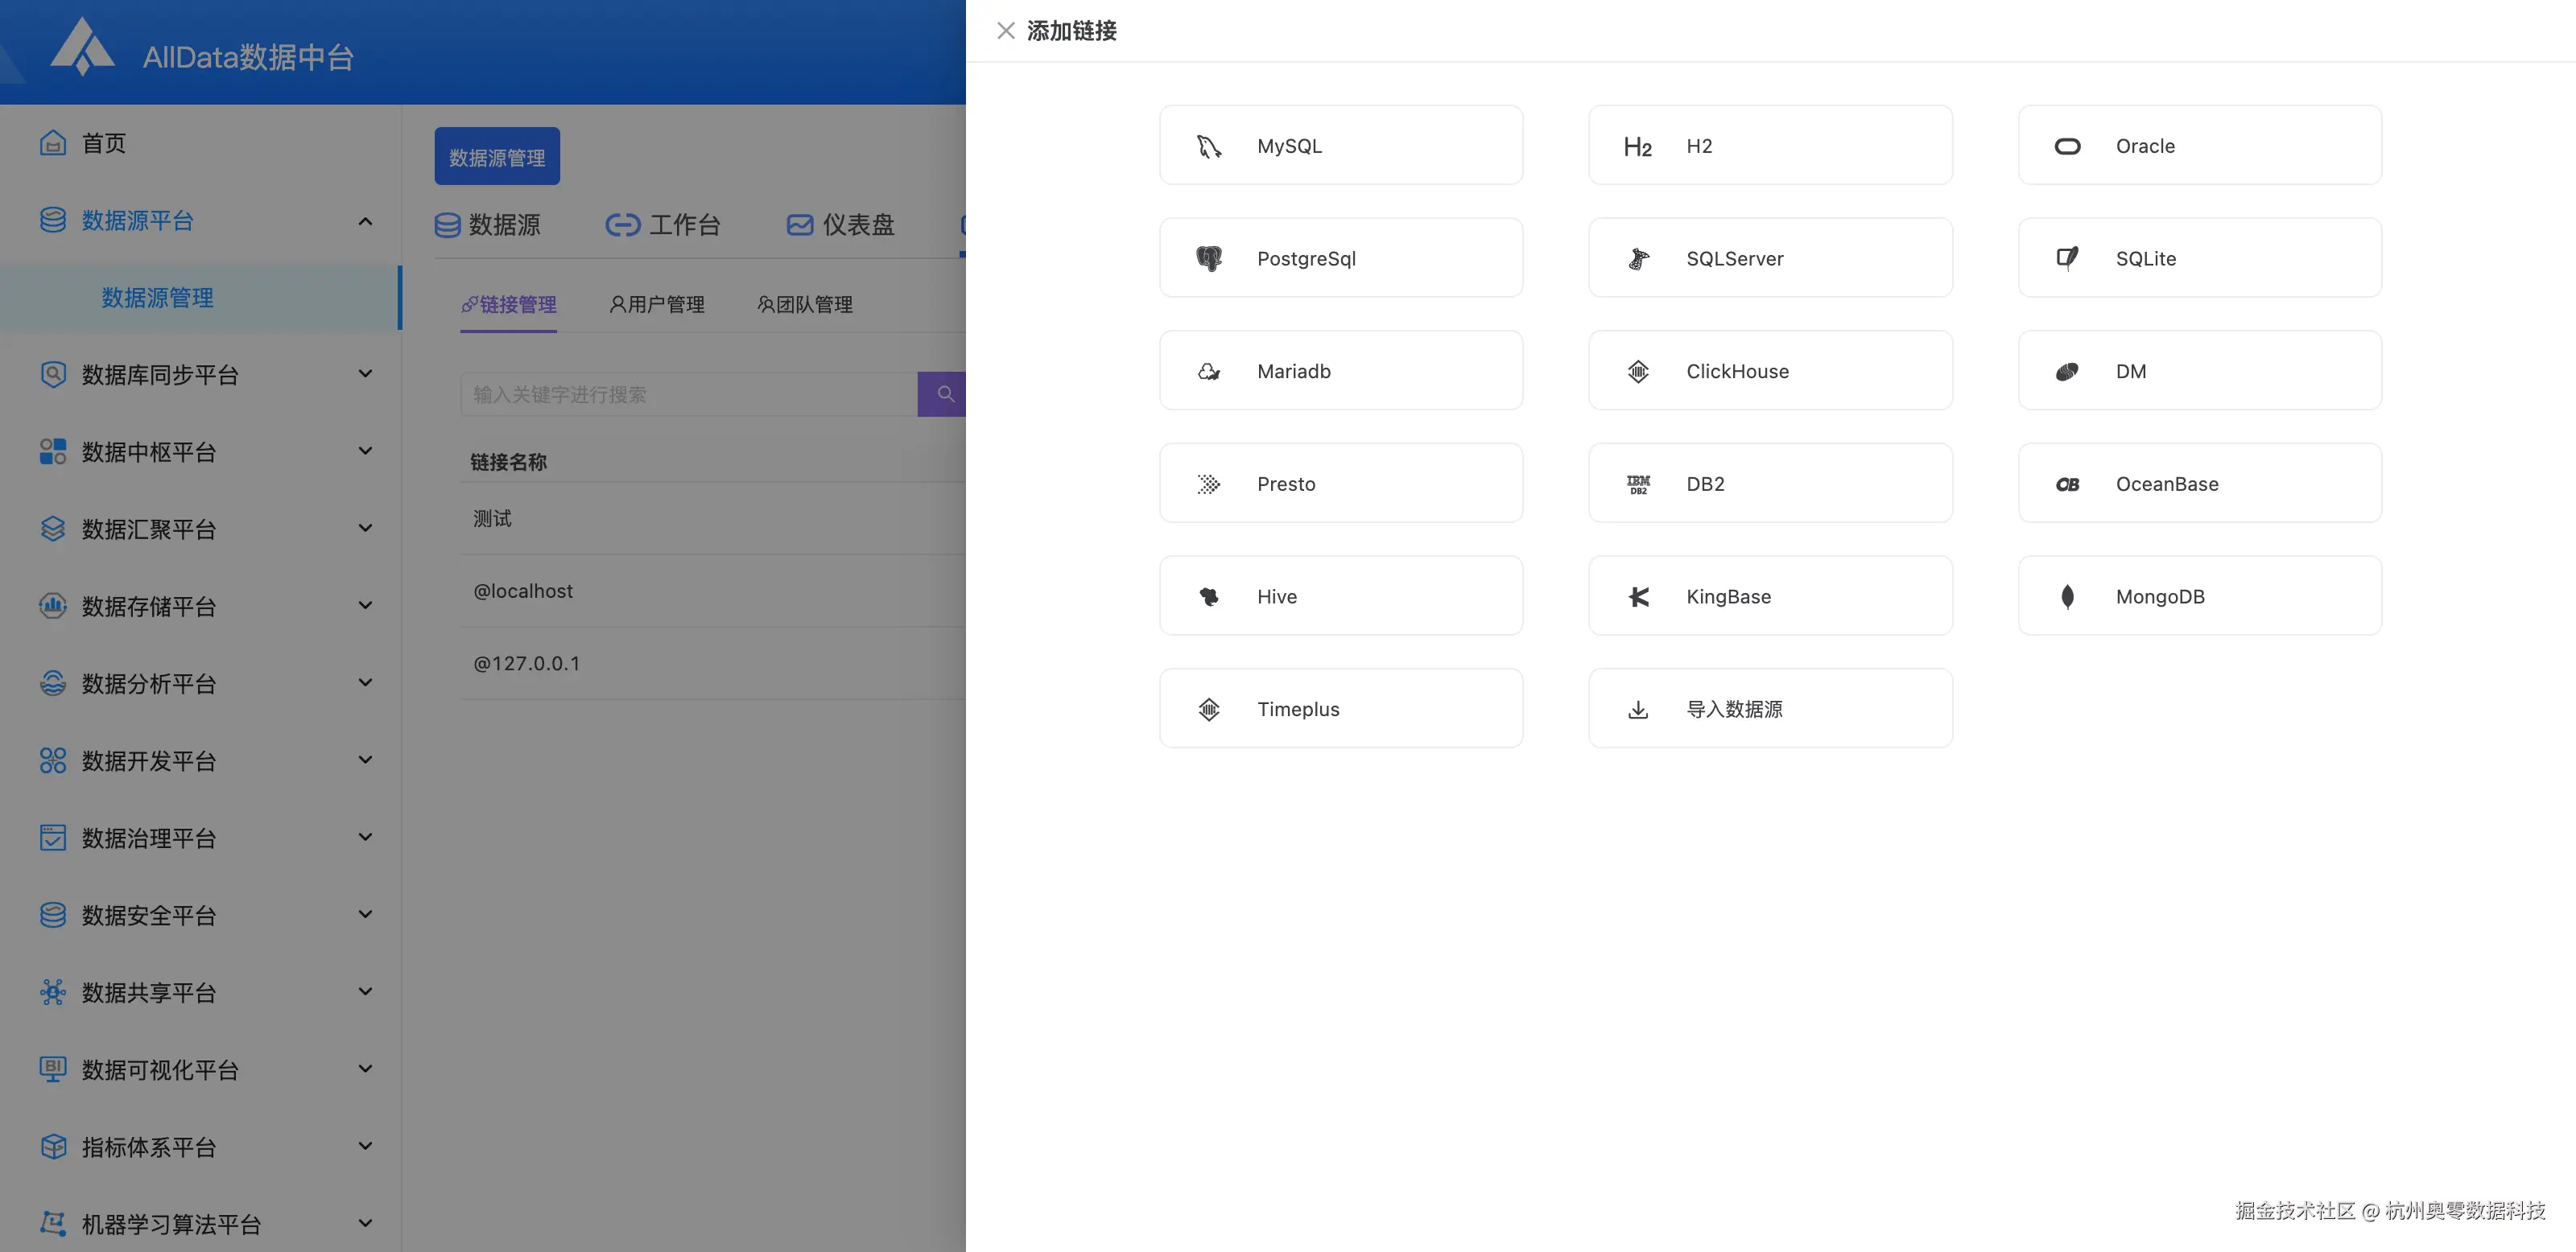Expand the 数据库同步平台 menu
Viewport: 2576px width, 1252px height.
pos(365,373)
